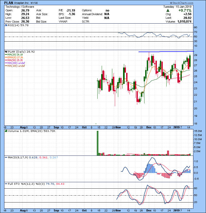206x213 pixels.
Task: Click the tall green IPO-day volume bar
Action: coord(98,143)
